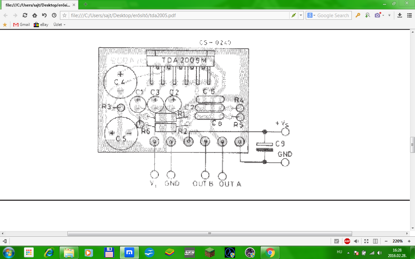Expand the address bar URL dropdown
Viewport: 415px width, 259px height.
[301, 15]
